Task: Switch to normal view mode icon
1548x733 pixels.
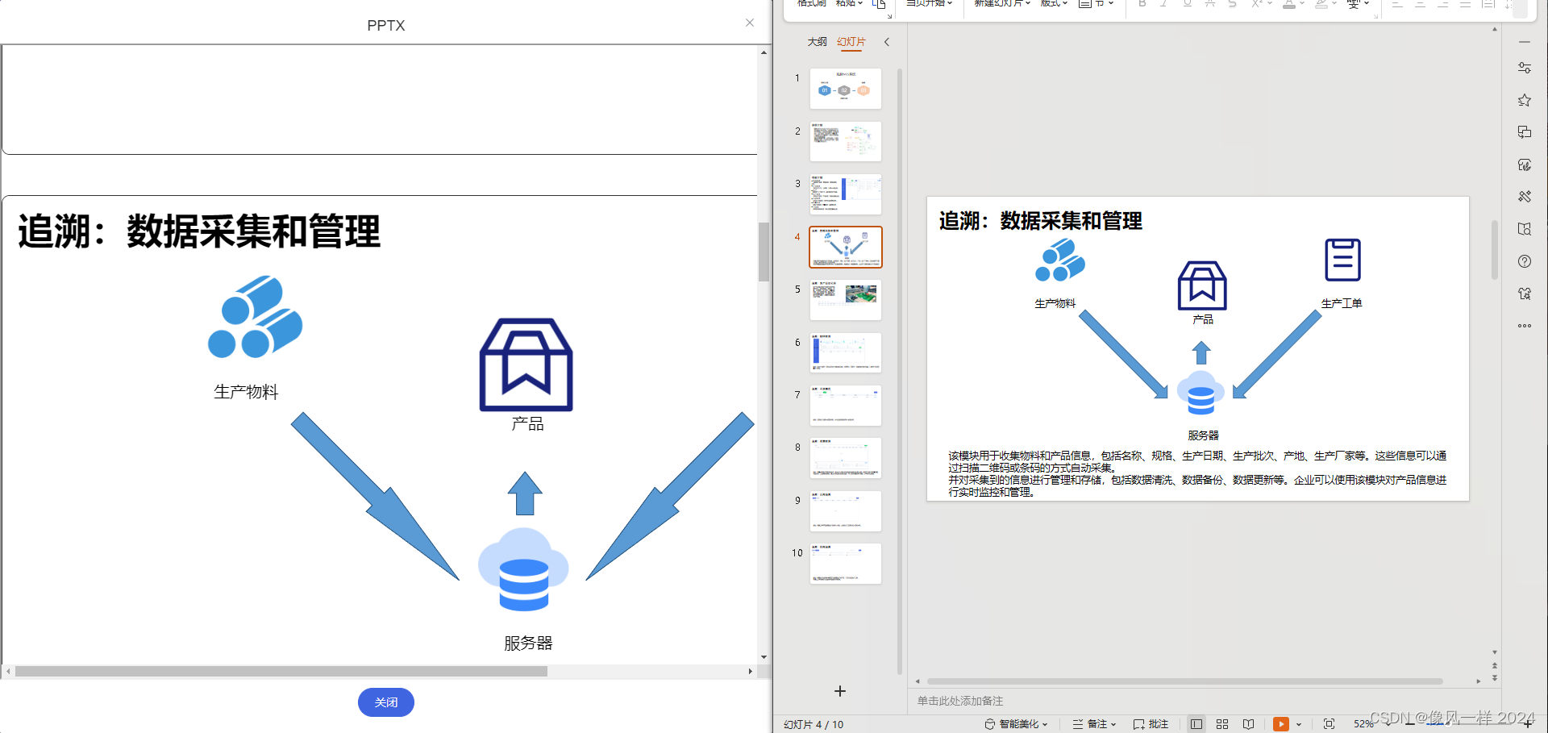Action: (x=1196, y=724)
